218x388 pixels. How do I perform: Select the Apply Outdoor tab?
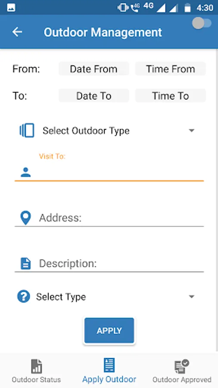click(109, 371)
